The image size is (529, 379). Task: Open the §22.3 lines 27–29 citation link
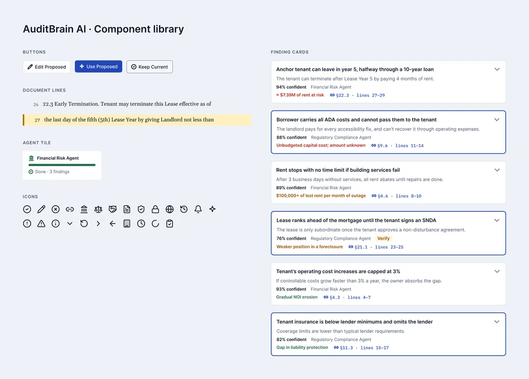pos(357,95)
